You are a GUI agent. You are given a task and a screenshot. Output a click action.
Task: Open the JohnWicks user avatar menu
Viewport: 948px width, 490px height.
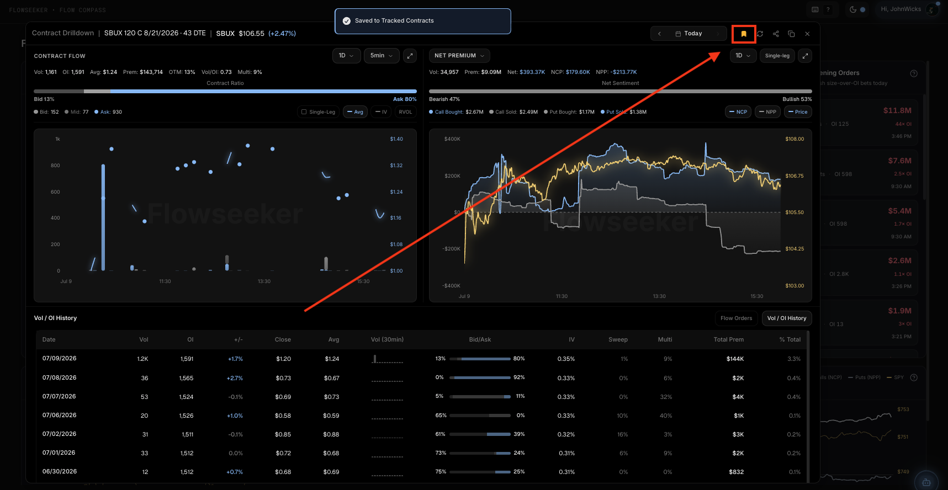point(932,9)
